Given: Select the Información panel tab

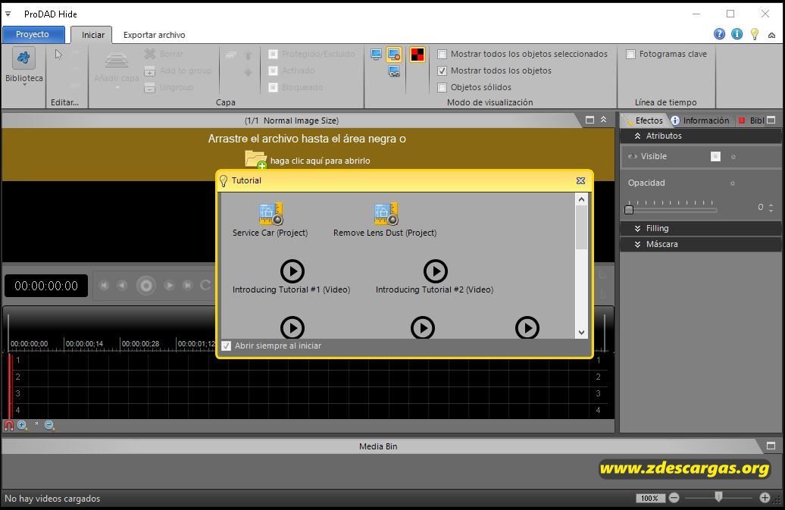Looking at the screenshot, I should 701,120.
